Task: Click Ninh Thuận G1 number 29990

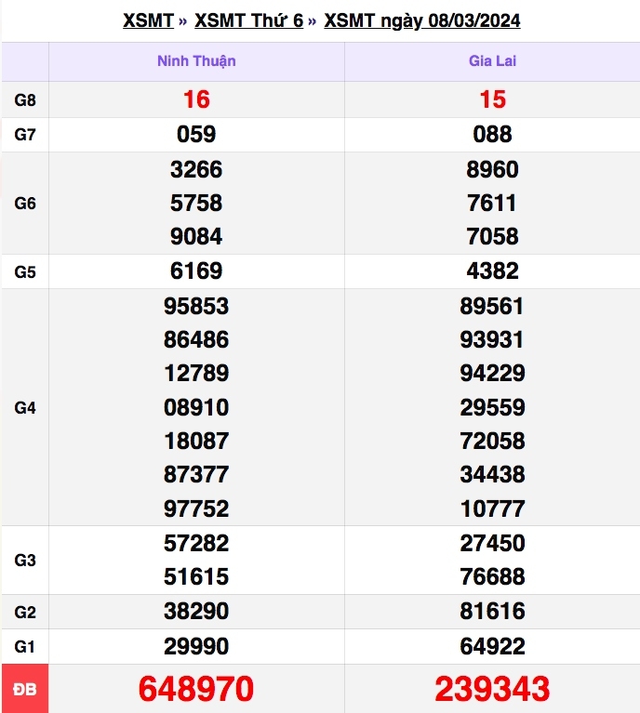Action: coord(196,646)
